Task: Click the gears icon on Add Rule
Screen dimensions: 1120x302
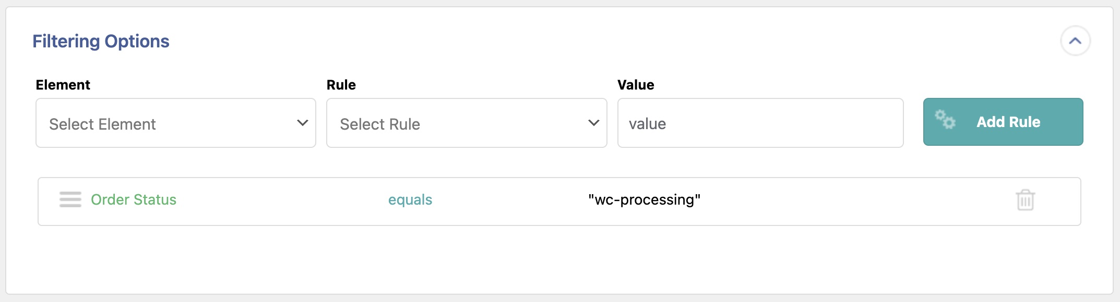Action: 945,119
